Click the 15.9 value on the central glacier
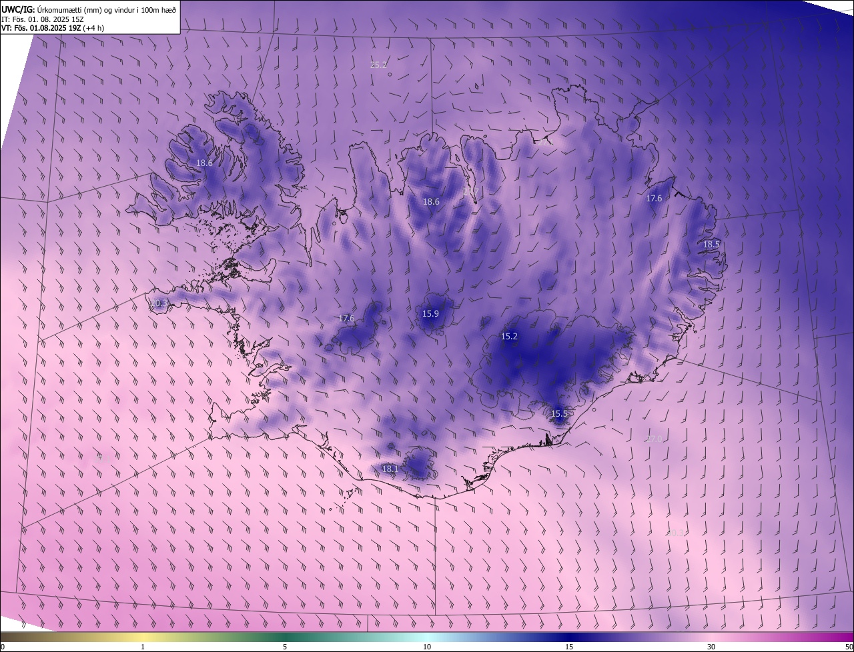This screenshot has height=652, width=854. click(430, 313)
